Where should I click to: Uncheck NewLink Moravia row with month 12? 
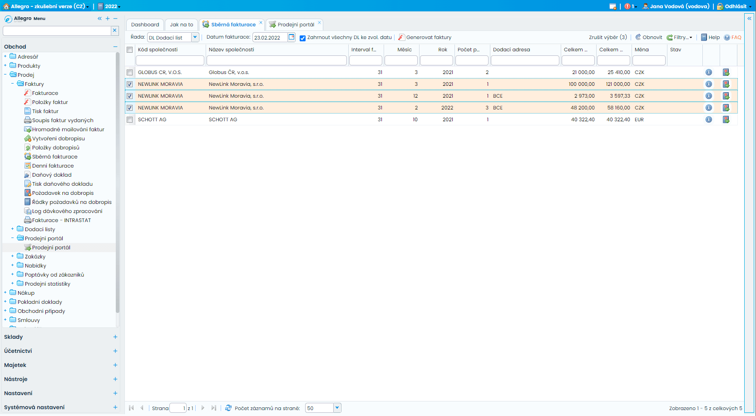pos(130,96)
